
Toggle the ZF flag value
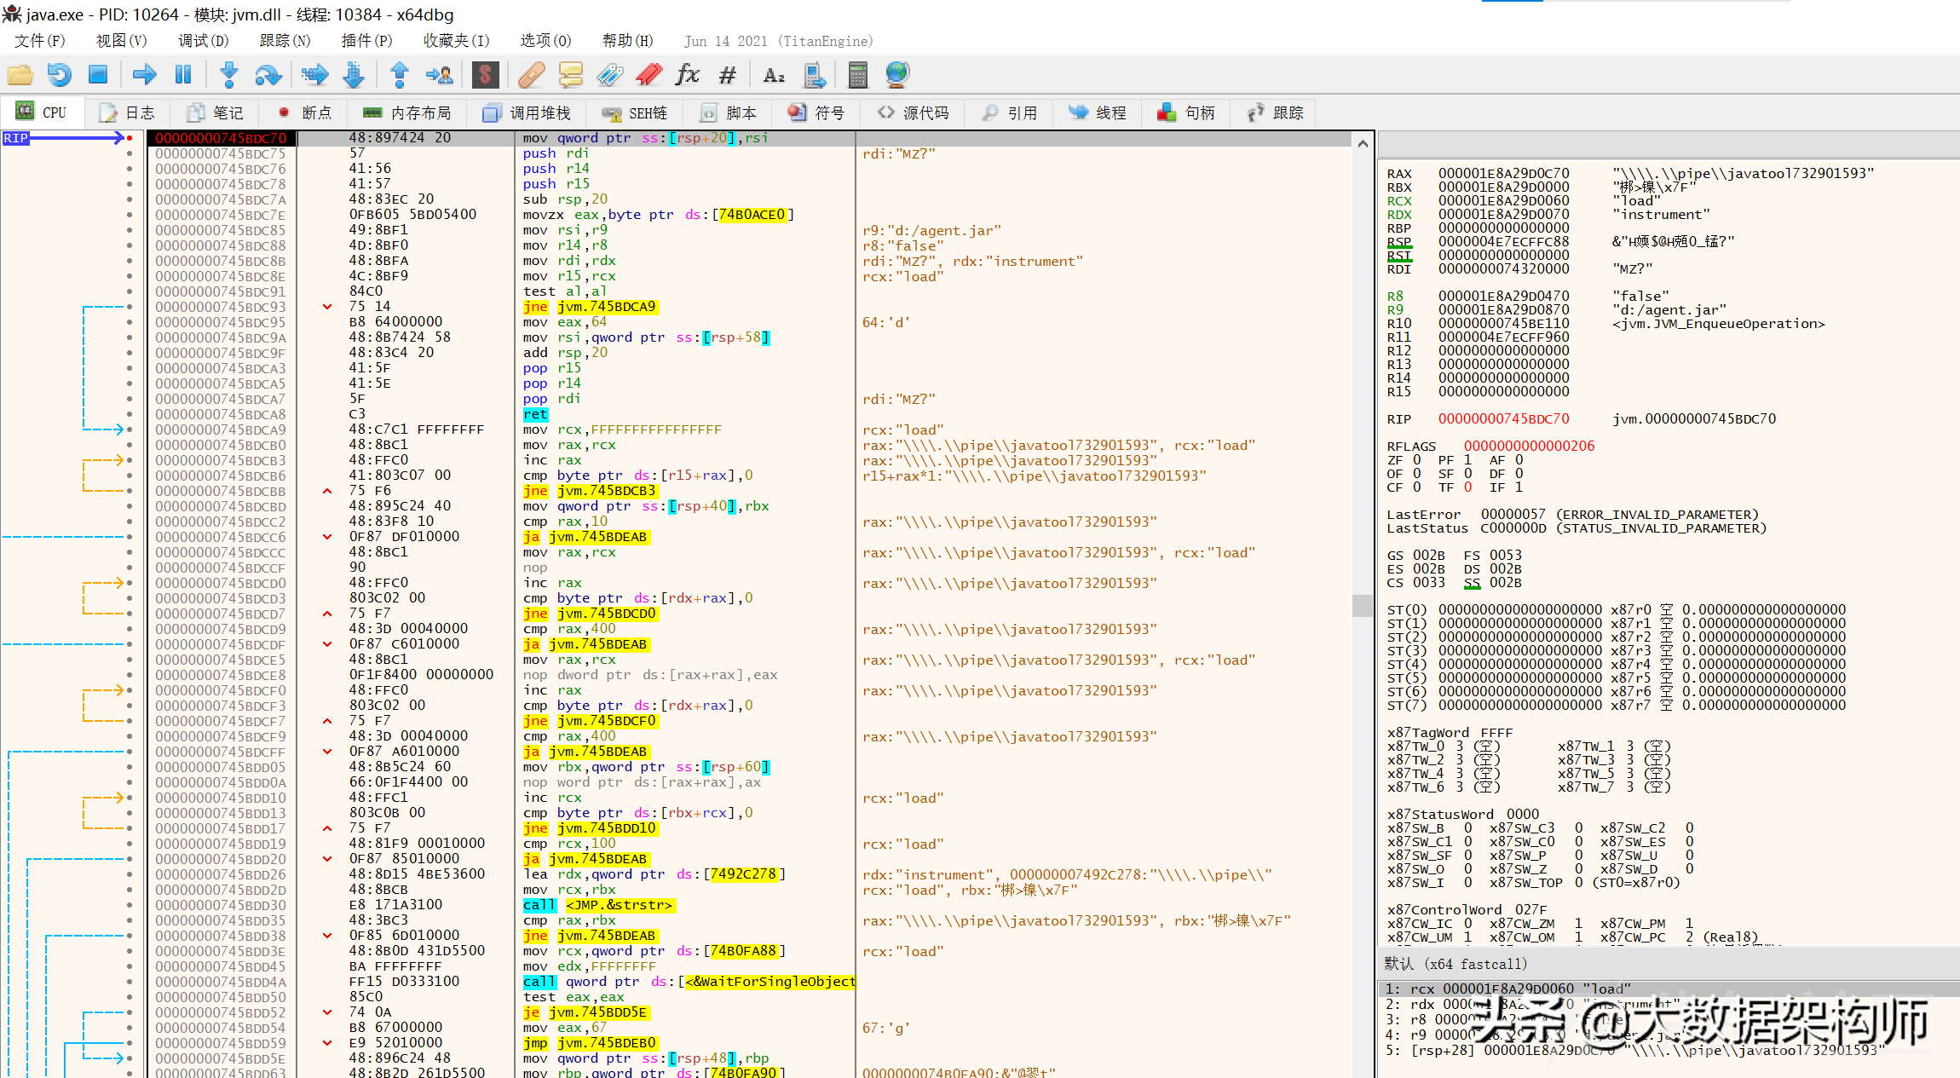click(1417, 460)
